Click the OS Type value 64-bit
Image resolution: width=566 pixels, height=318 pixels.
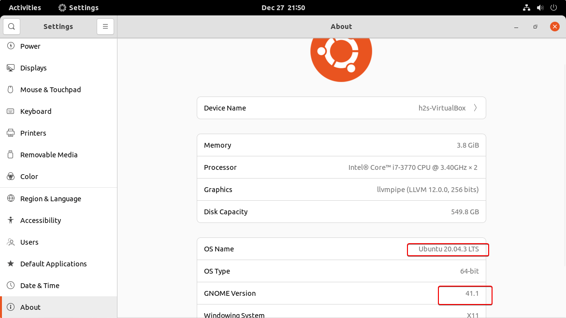(469, 271)
